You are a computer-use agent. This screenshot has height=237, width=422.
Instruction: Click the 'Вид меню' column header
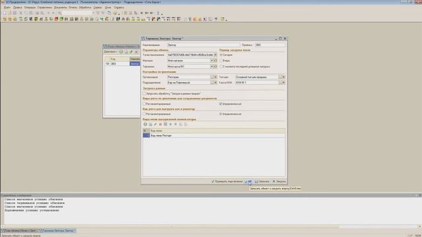coord(218,131)
